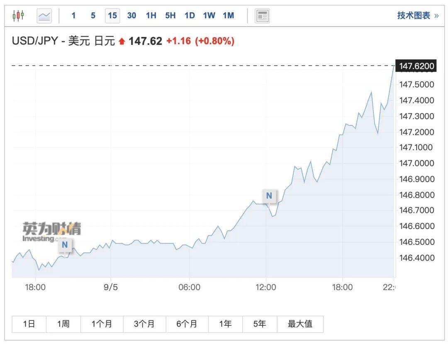
Task: Show the 1个月 time range
Action: point(102,324)
